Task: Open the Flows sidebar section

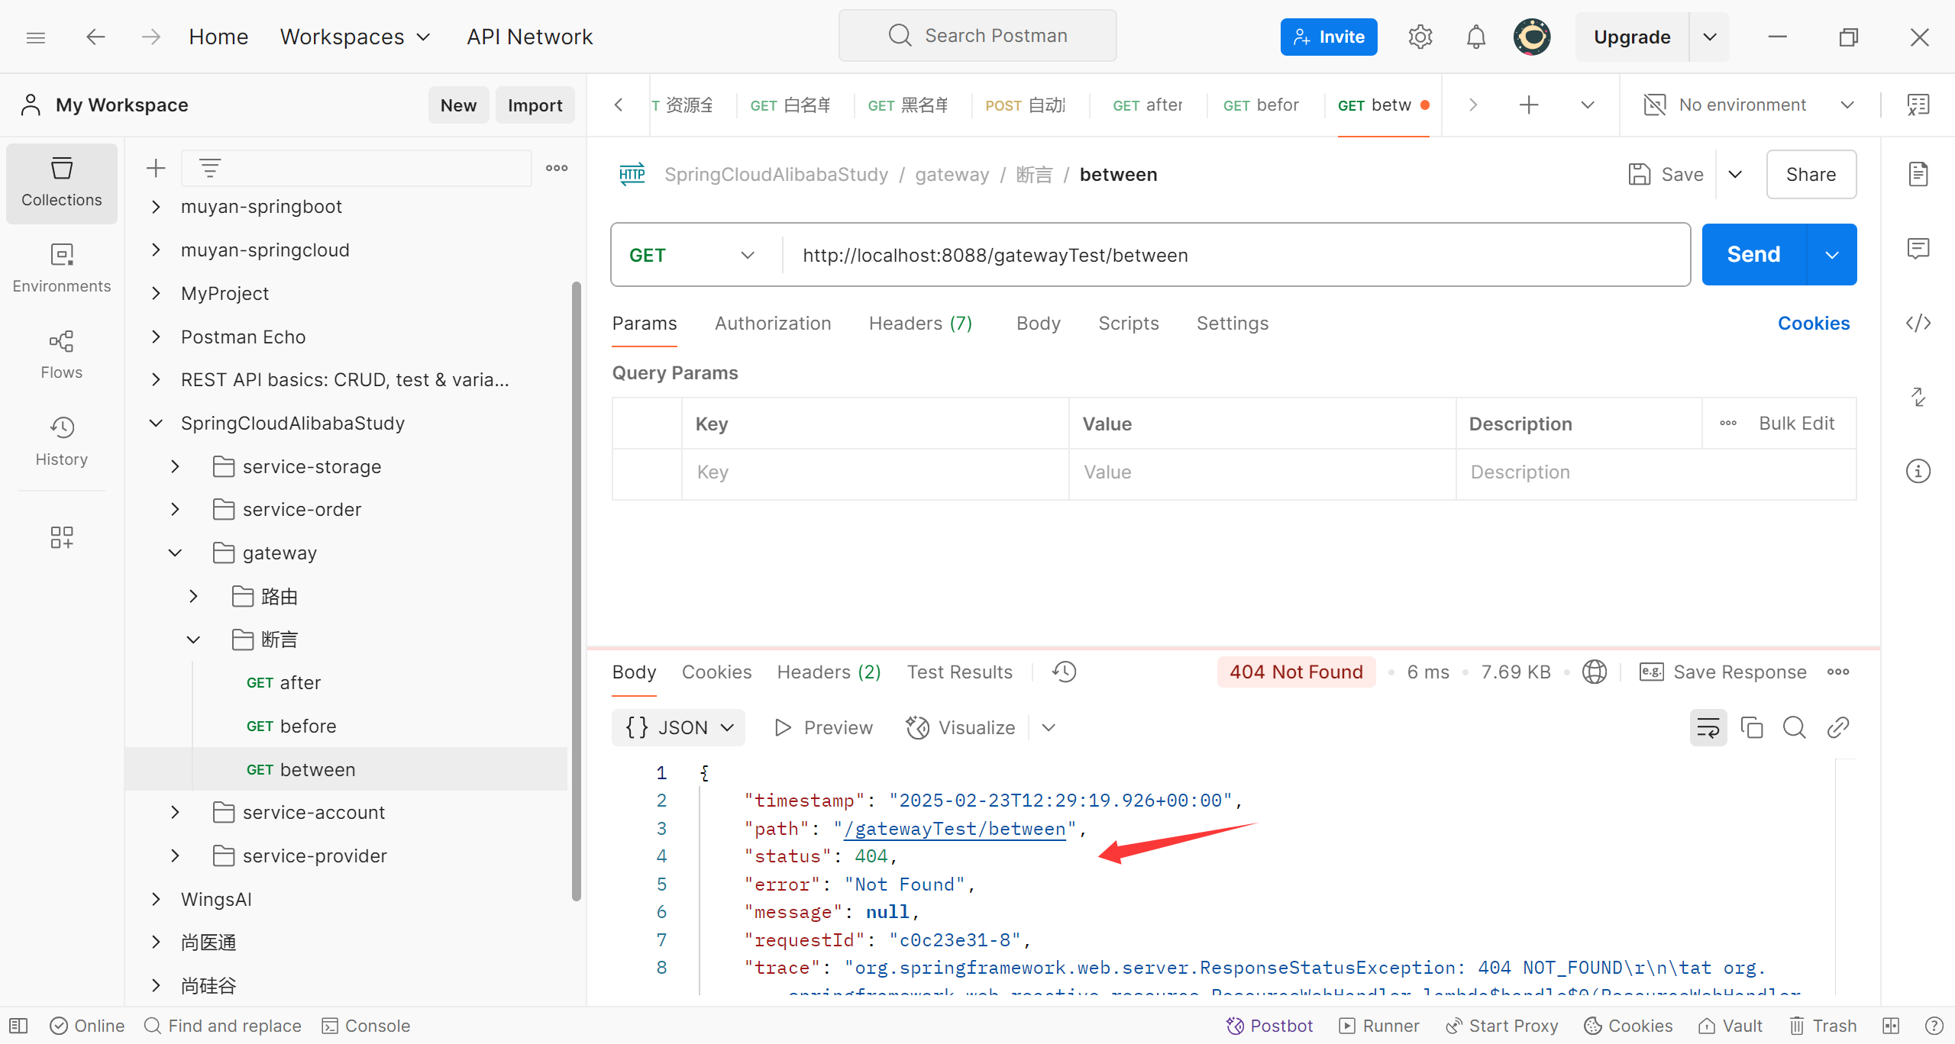Action: (61, 355)
